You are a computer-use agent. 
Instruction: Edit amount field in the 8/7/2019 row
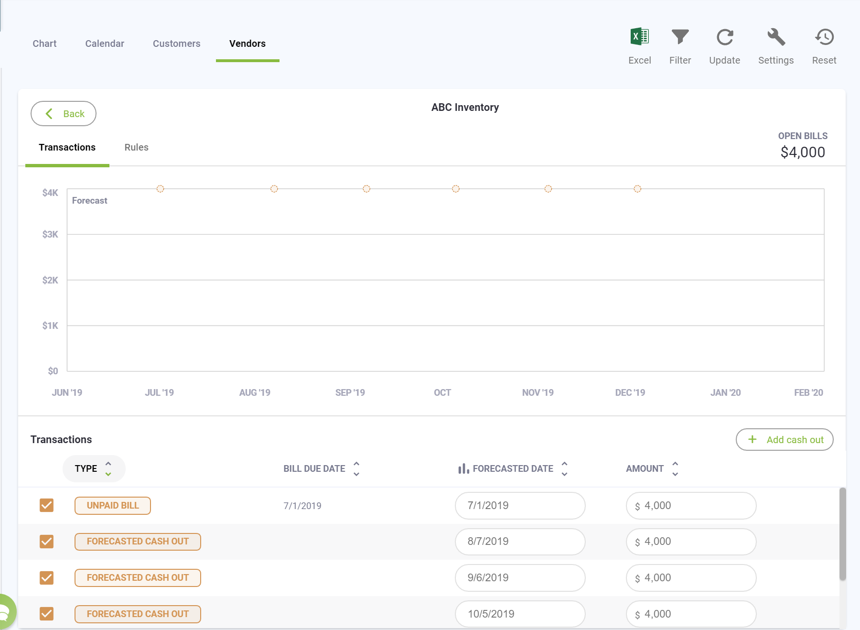point(691,542)
